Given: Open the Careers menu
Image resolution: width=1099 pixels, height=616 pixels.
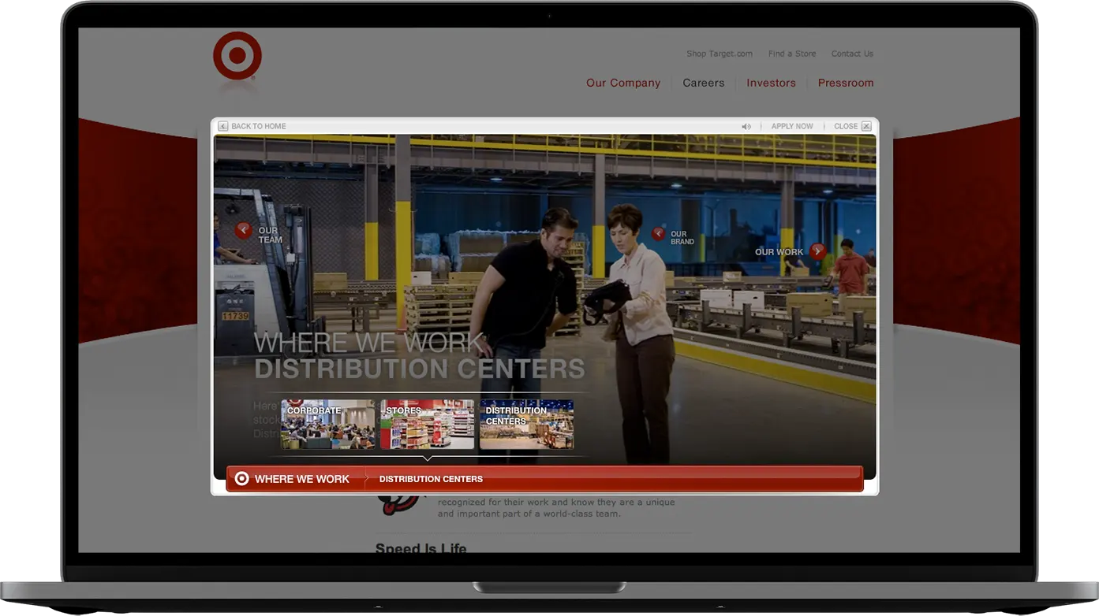Looking at the screenshot, I should [704, 80].
